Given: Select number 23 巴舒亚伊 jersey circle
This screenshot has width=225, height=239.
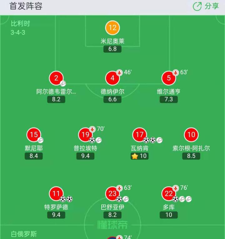Looking at the screenshot, I should click(x=112, y=194).
